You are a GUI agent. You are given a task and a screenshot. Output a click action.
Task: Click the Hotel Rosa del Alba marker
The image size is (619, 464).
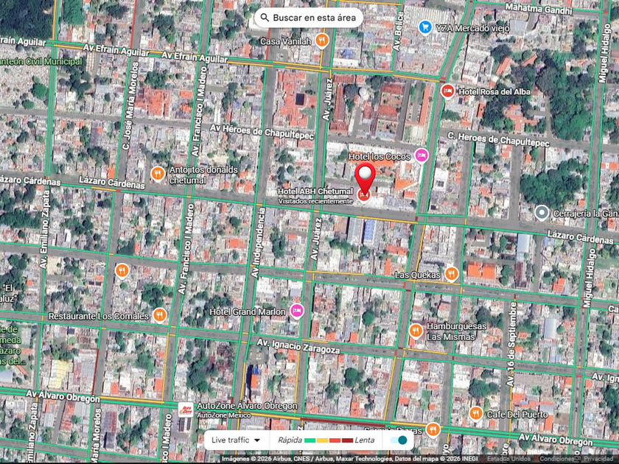pyautogui.click(x=447, y=91)
